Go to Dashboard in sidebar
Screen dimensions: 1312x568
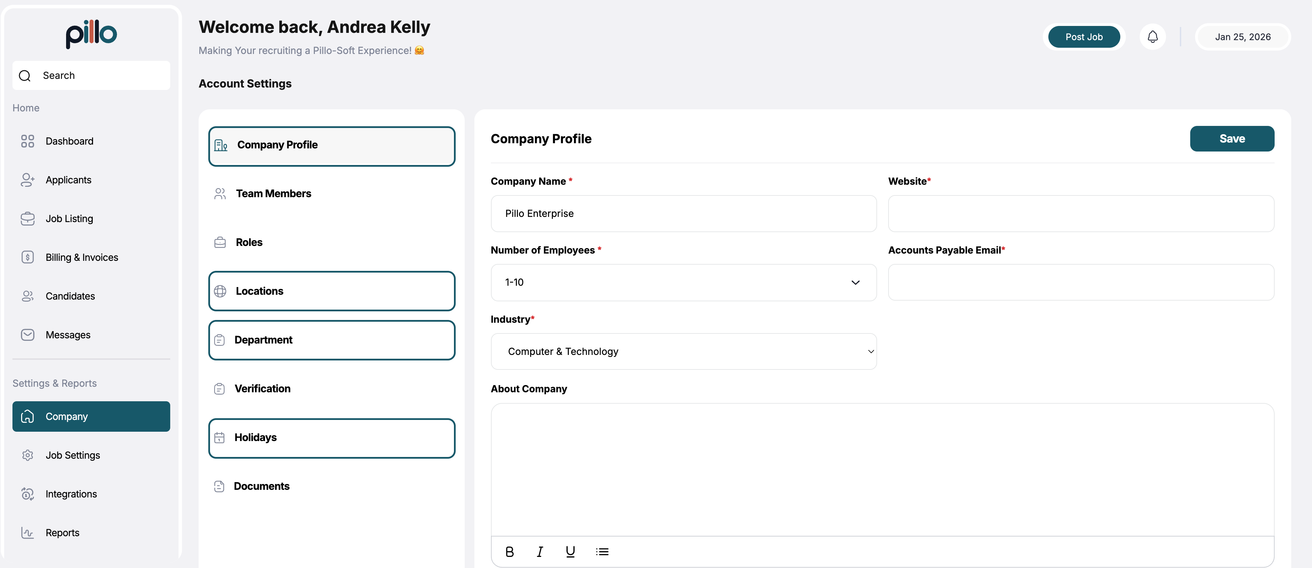click(x=91, y=141)
